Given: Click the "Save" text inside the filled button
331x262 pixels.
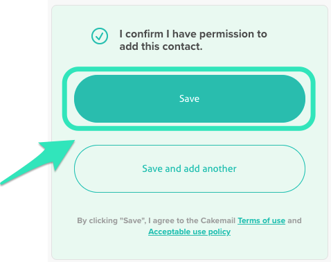Looking at the screenshot, I should pyautogui.click(x=189, y=98).
